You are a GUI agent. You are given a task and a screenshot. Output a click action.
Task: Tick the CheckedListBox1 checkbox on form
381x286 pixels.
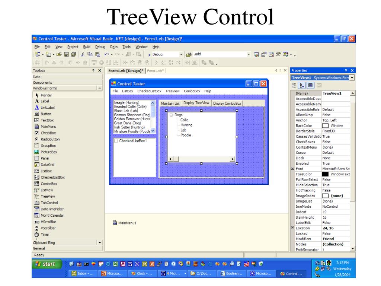(116, 141)
